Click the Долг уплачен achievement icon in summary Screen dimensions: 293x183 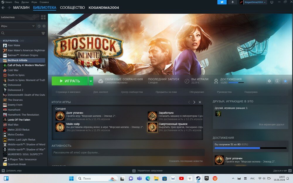point(60,116)
